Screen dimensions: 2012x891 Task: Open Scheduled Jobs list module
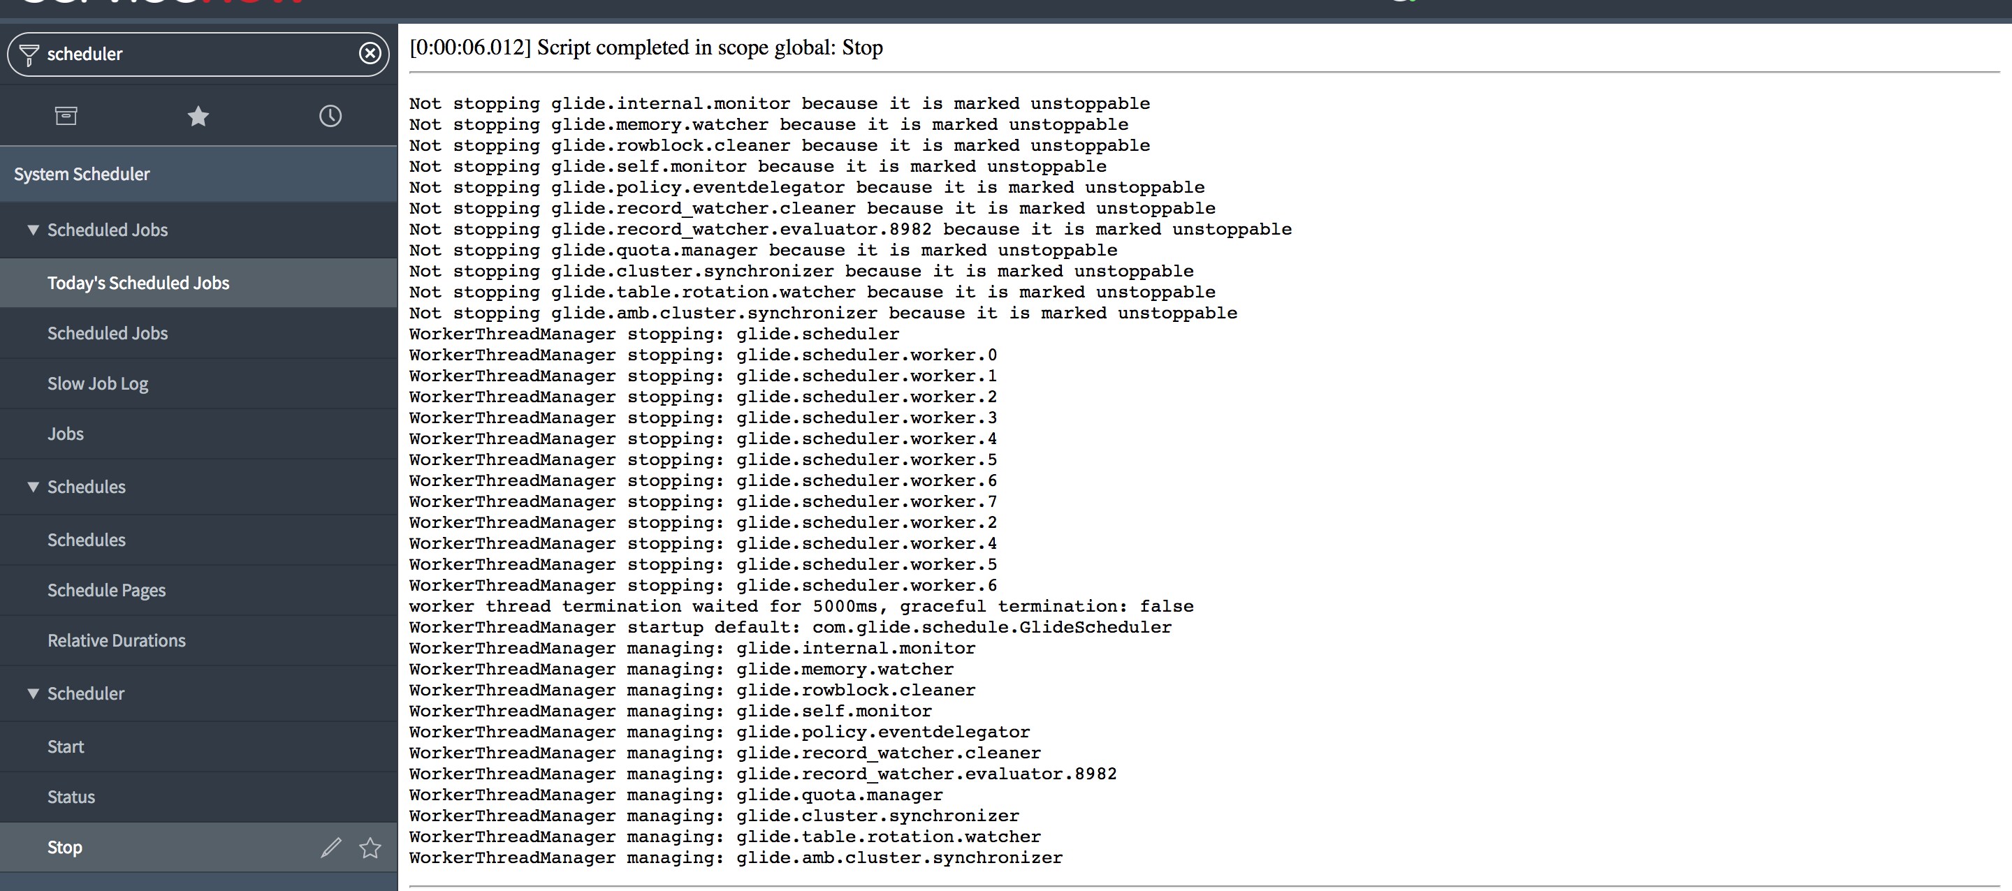198,334
